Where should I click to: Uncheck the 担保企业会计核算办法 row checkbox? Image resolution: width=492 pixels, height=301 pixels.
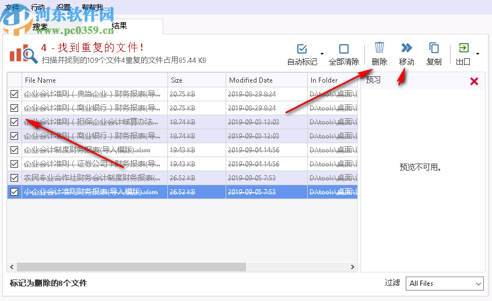(14, 122)
